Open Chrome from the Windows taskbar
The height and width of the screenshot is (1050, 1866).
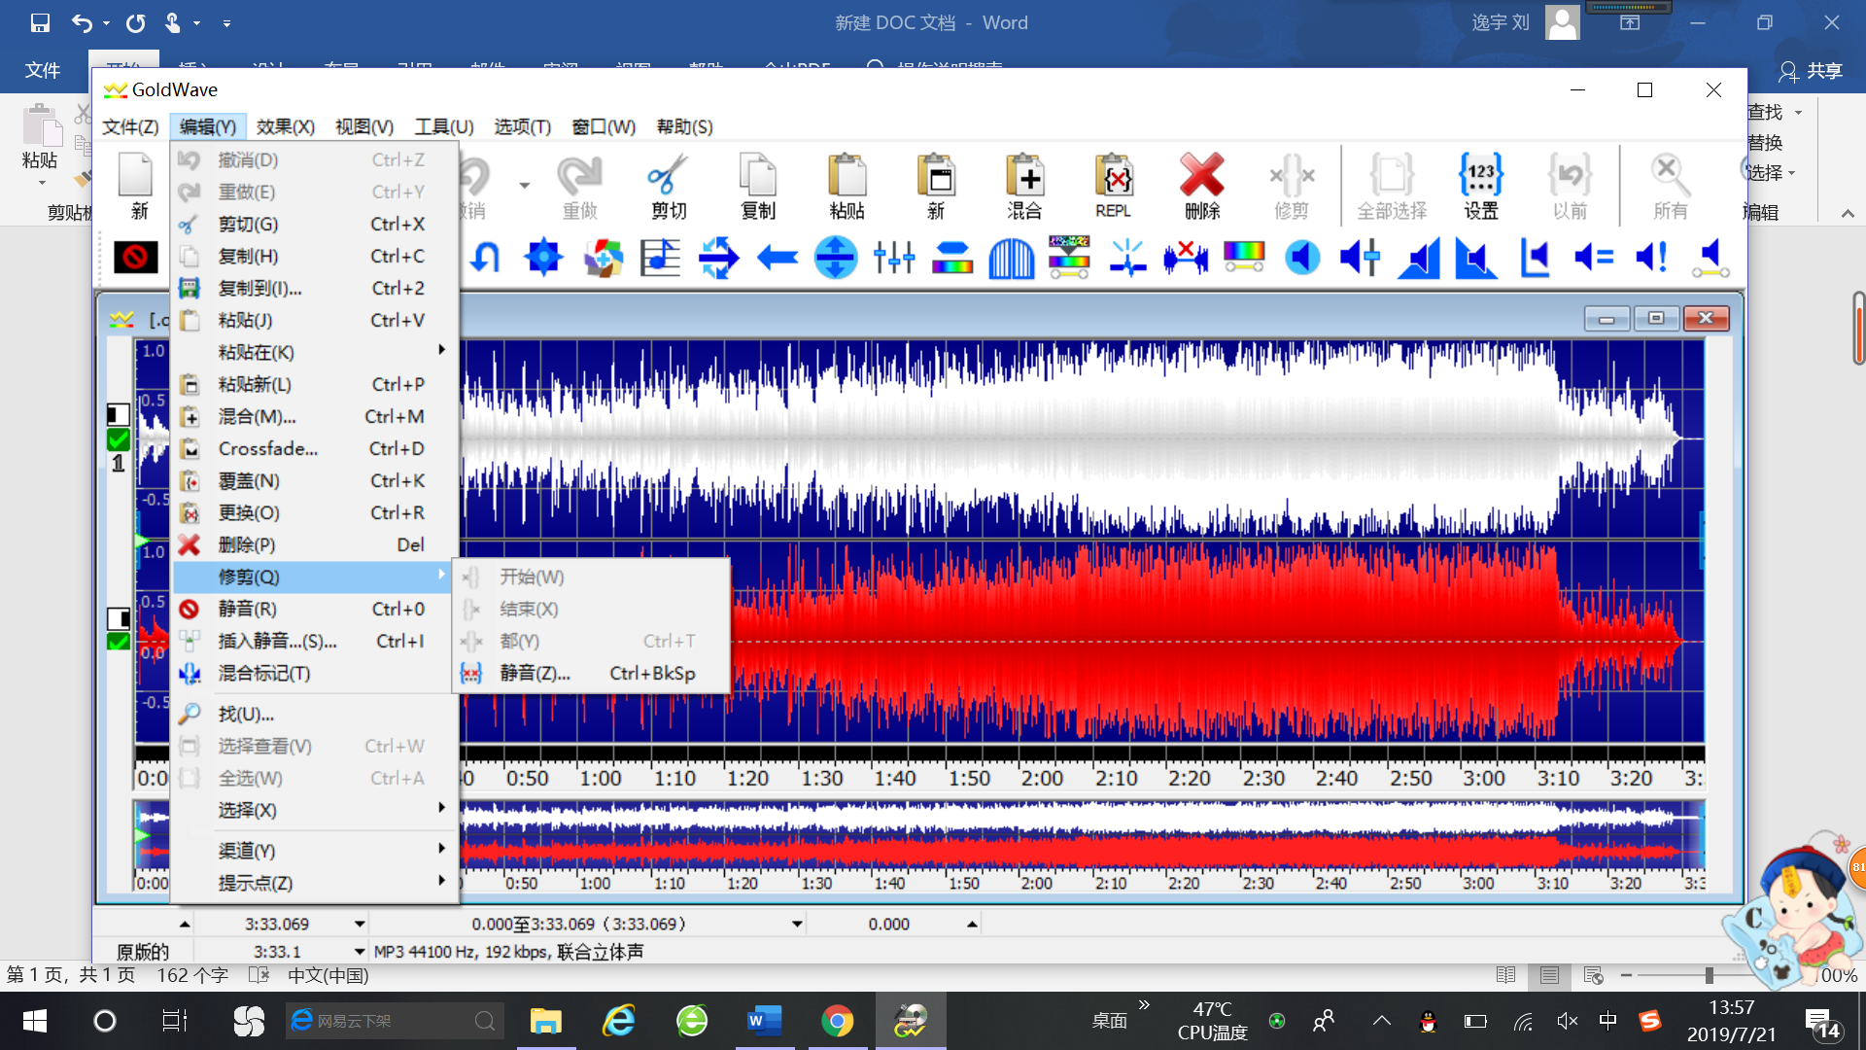pos(837,1021)
